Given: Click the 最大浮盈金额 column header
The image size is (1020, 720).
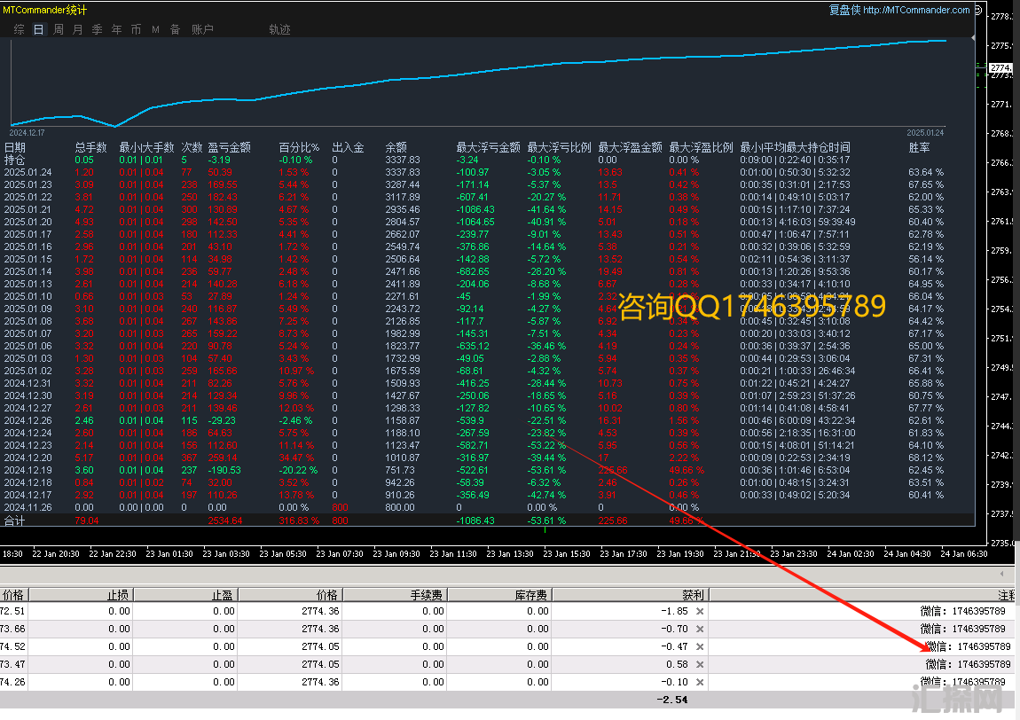Looking at the screenshot, I should click(630, 148).
